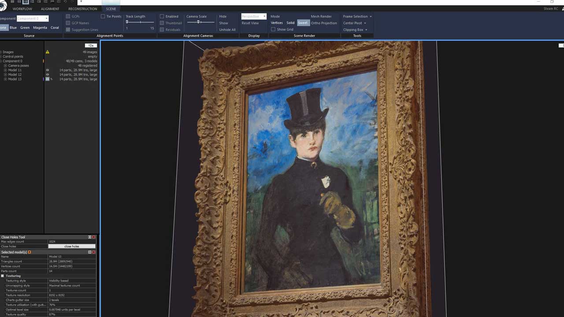Expand the Model 12 tree node
This screenshot has width=564, height=317.
coord(5,74)
